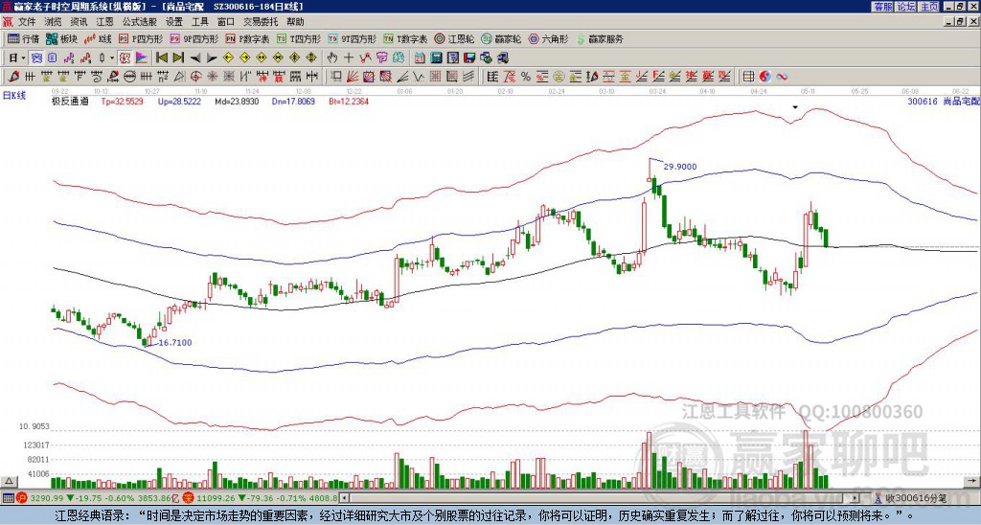Select the Gann fan lines drawing tool
The image size is (981, 525).
pyautogui.click(x=353, y=77)
